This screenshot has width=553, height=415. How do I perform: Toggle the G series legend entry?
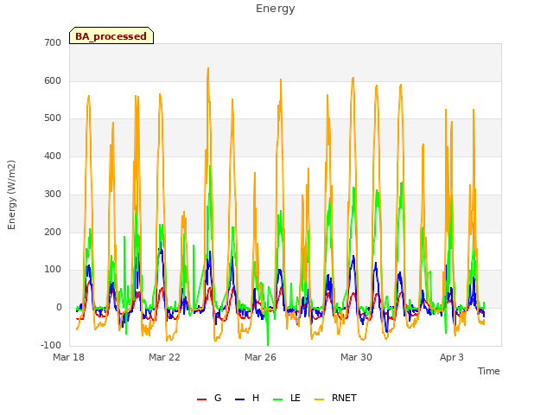[x=209, y=398]
